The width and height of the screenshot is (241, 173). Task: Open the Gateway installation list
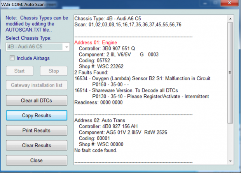[x=37, y=85]
